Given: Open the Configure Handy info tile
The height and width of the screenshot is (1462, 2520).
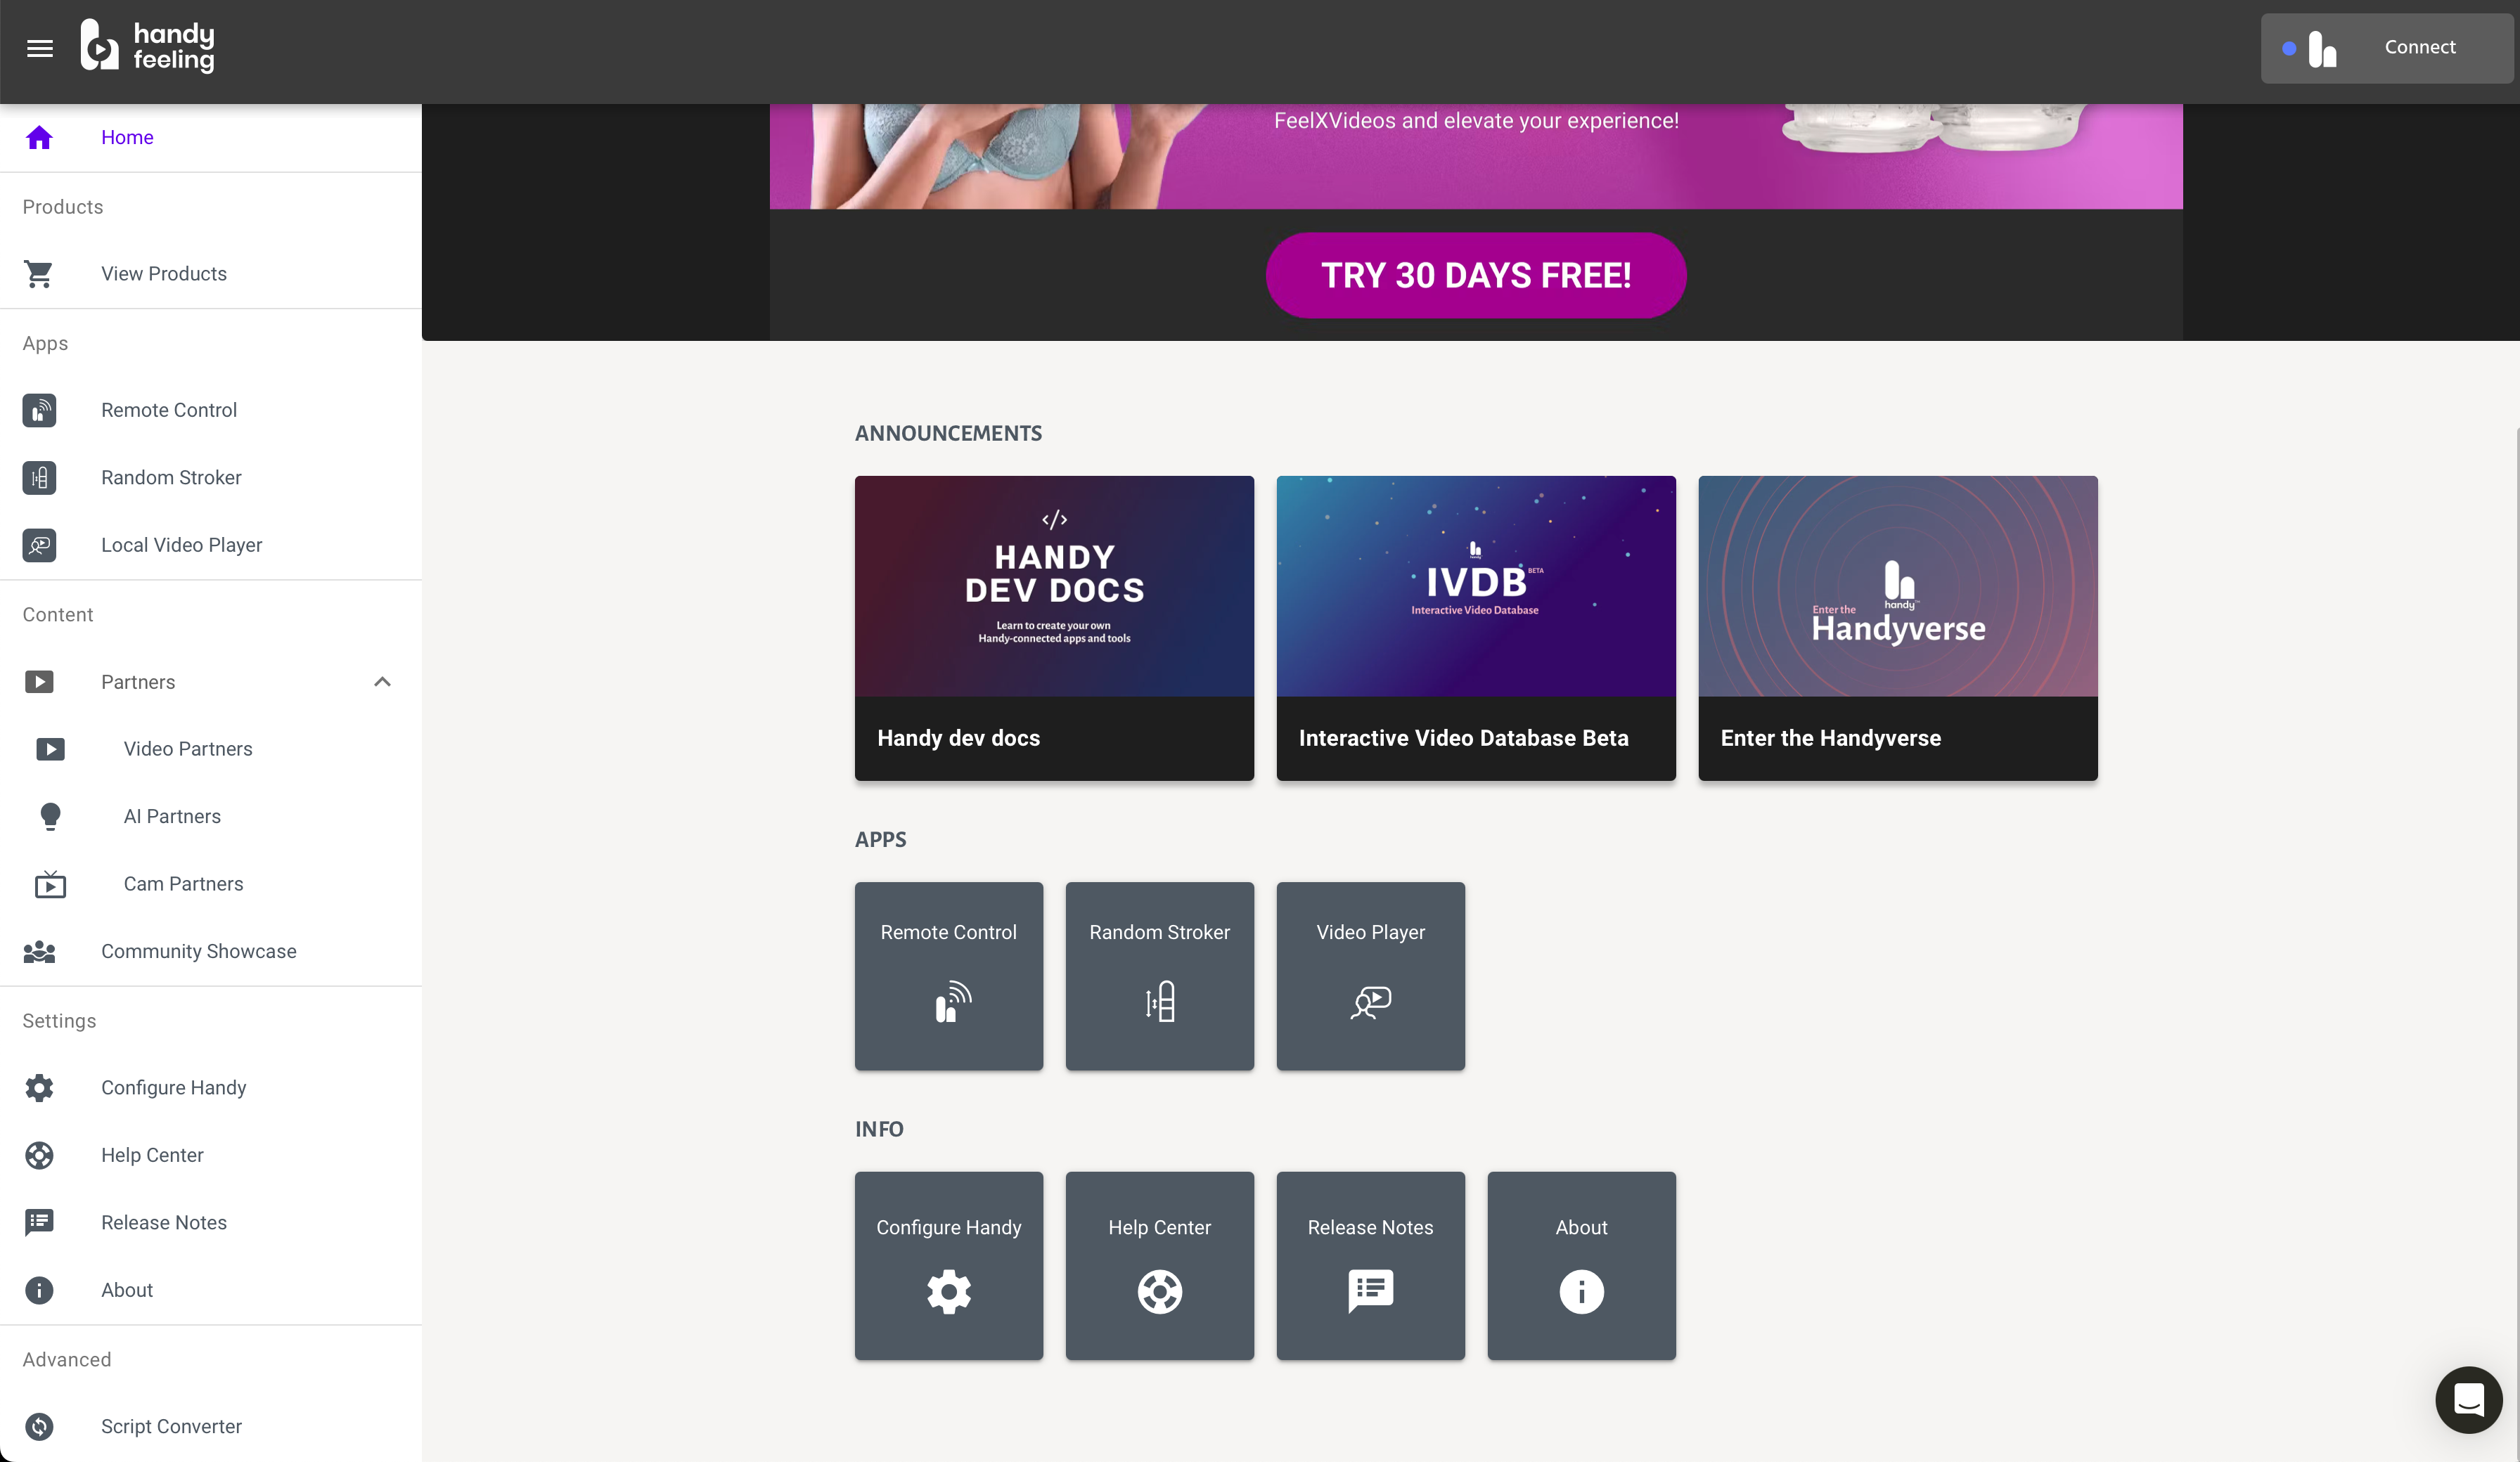Looking at the screenshot, I should (x=949, y=1266).
